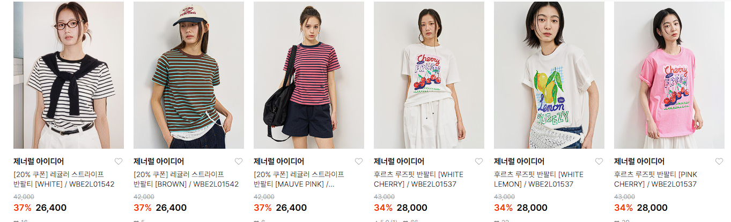Screen dimensions: 731x222
Task: Open 후르츠 루즈핏 반팔티 [PINK CHERRY] title
Action: (x=655, y=179)
